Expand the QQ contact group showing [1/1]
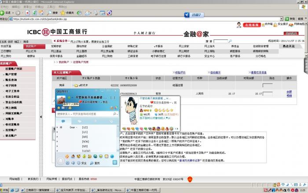 [57, 132]
